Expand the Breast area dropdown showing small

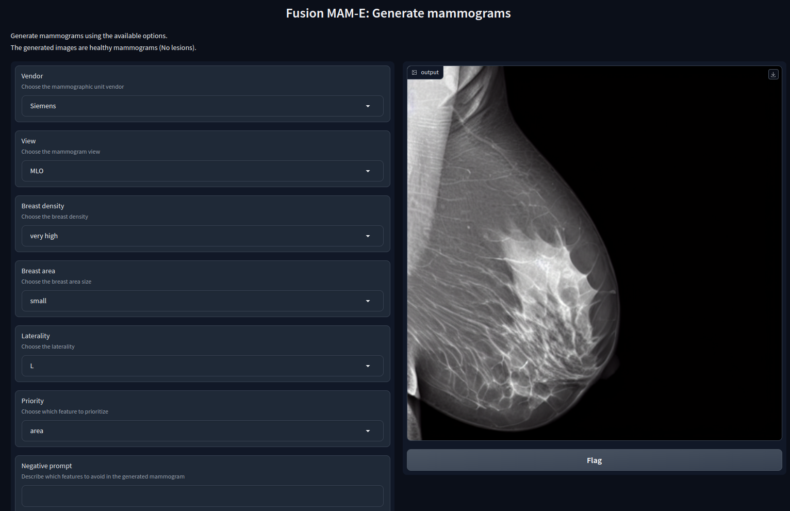tap(202, 301)
